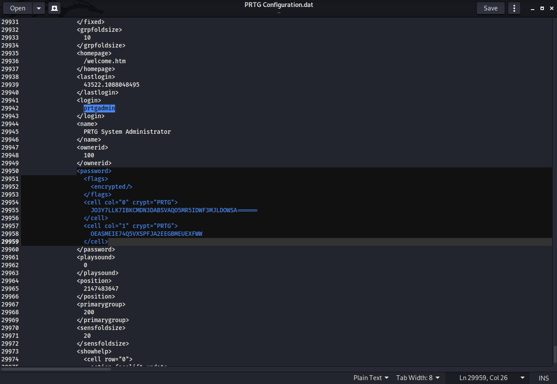Click the opening <flags> tag
The height and width of the screenshot is (384, 557).
coord(96,179)
